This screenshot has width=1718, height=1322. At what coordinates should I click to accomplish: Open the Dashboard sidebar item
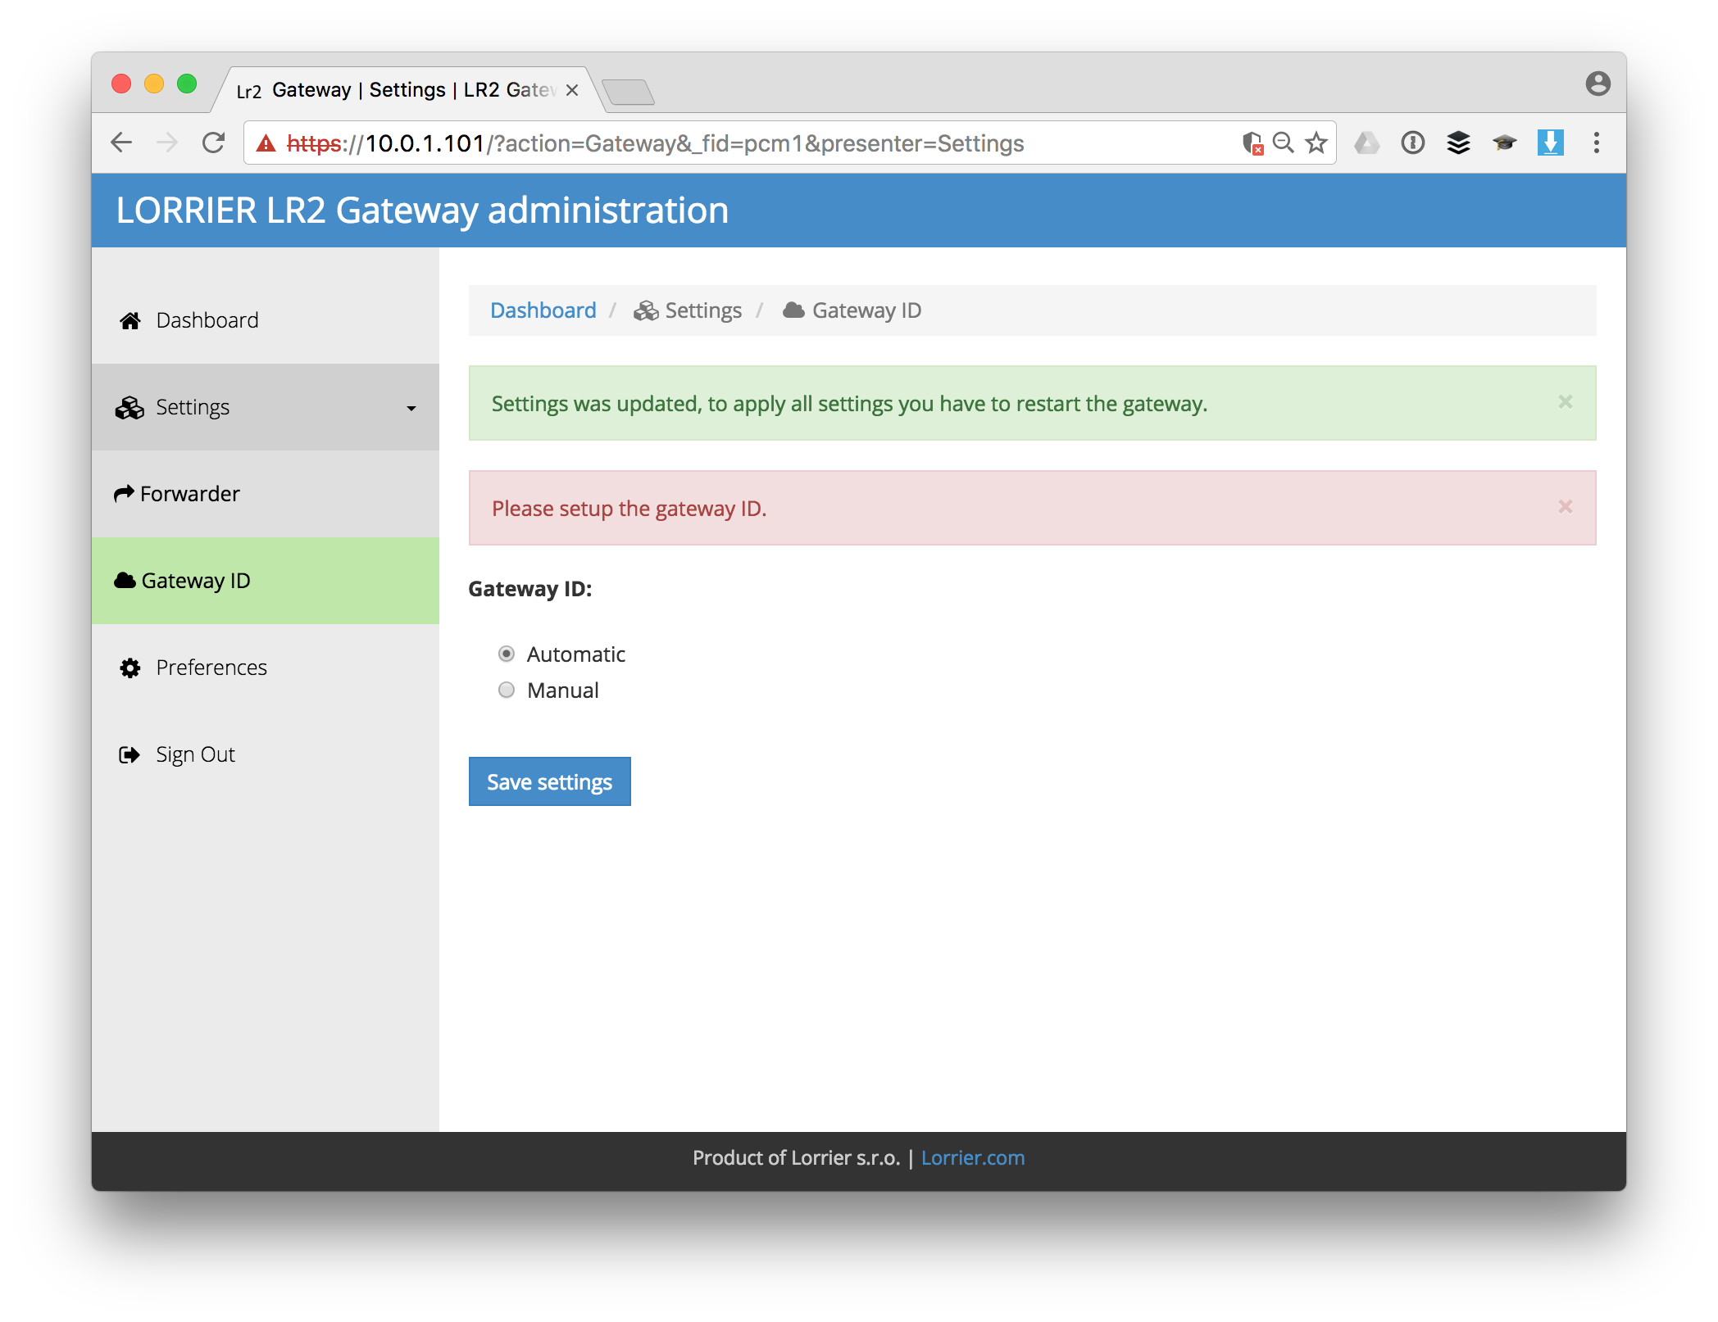tap(266, 320)
